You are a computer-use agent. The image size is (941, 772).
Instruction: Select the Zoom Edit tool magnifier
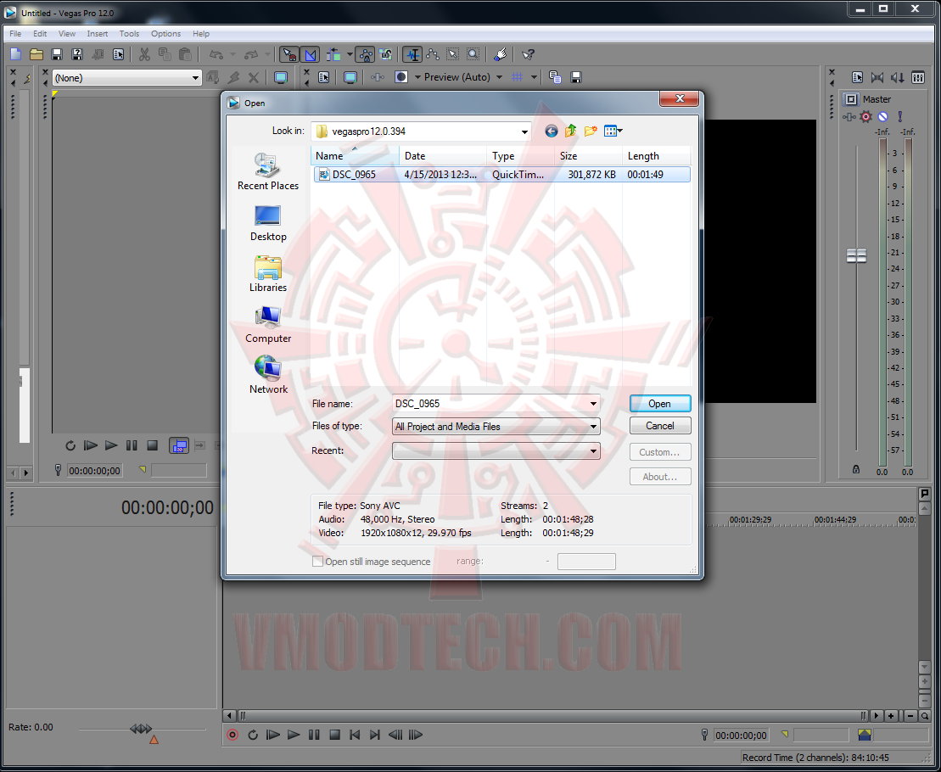coord(473,54)
